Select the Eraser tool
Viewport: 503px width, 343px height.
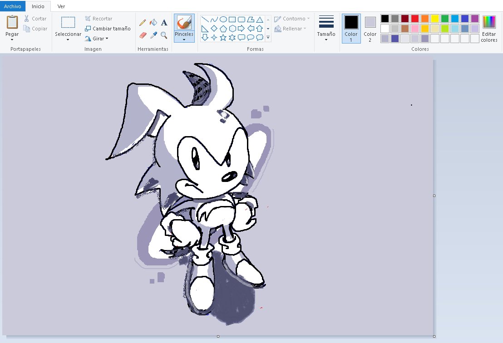click(x=143, y=35)
